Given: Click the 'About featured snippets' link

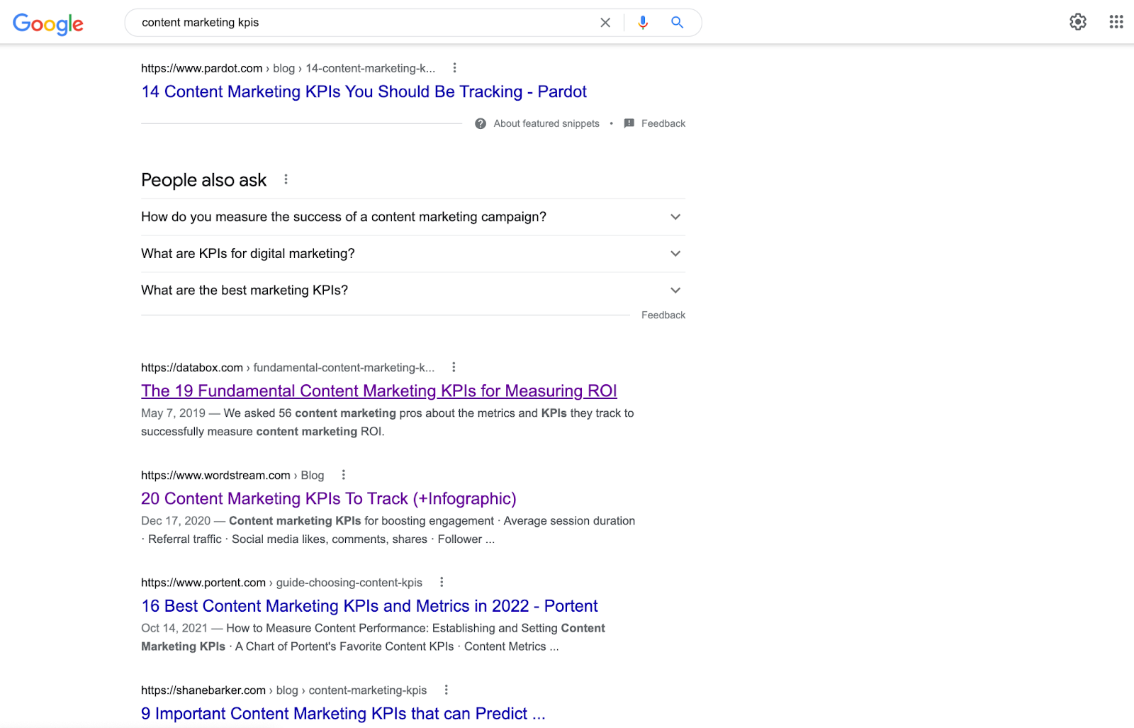Looking at the screenshot, I should [546, 123].
